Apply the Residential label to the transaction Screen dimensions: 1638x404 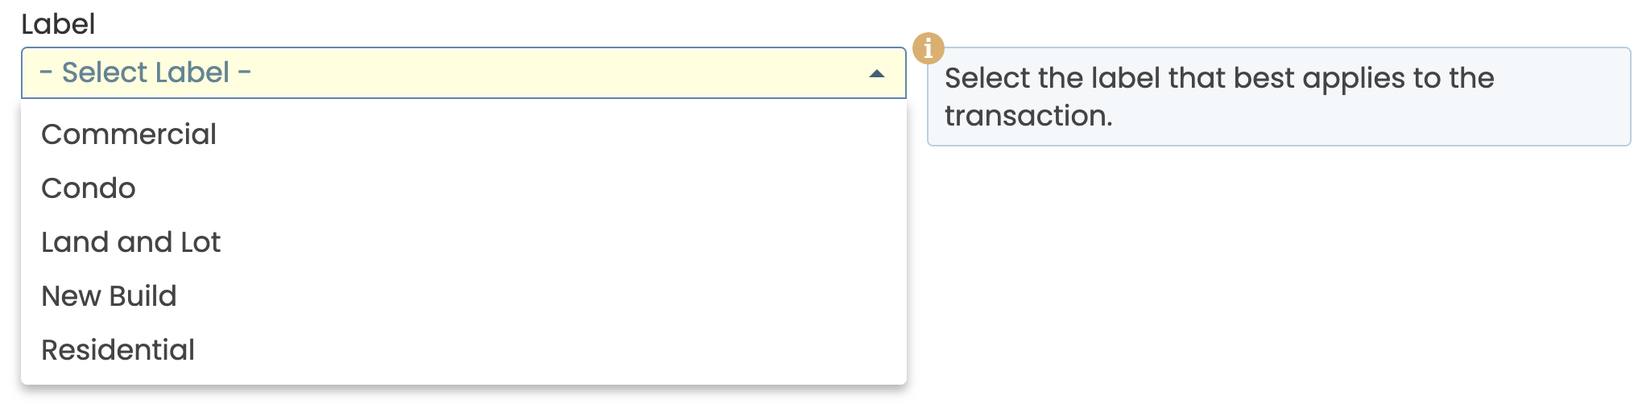pyautogui.click(x=118, y=350)
